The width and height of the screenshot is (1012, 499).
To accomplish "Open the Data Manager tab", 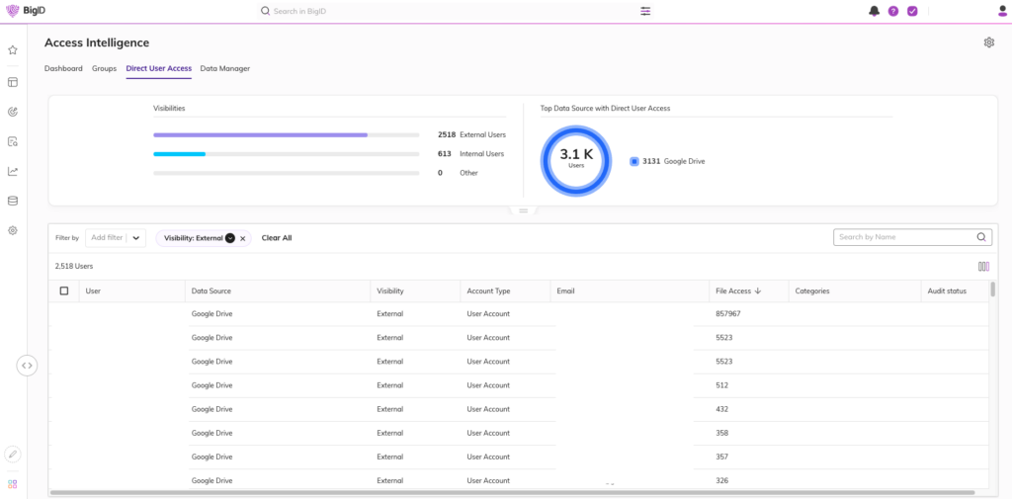I will click(224, 68).
